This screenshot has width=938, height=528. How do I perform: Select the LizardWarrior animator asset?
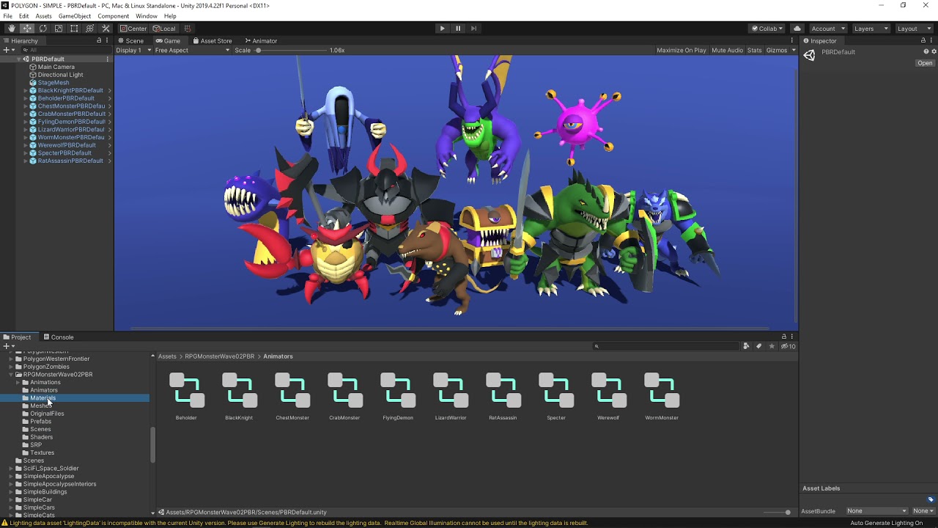click(x=451, y=397)
